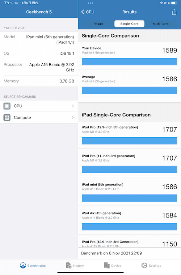Screen dimensions: 181x275
Task: Switch to the Multi-Core tab
Action: point(160,24)
